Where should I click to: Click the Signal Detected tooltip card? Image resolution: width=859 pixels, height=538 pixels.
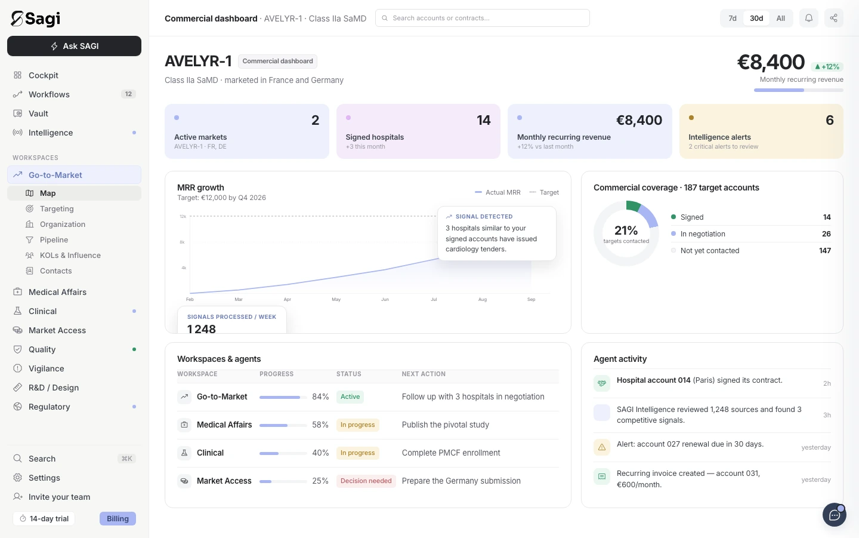click(497, 233)
